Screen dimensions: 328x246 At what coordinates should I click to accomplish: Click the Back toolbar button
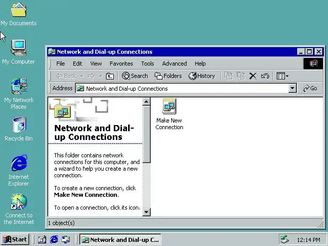[66, 76]
